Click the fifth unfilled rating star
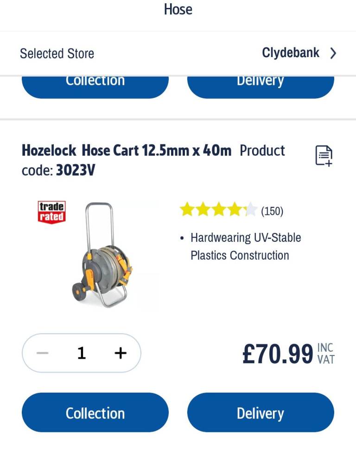 tap(251, 210)
